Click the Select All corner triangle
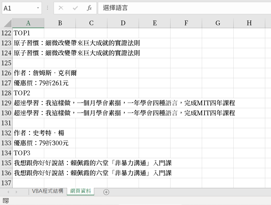Image resolution: width=271 pixels, height=205 pixels. [8, 23]
